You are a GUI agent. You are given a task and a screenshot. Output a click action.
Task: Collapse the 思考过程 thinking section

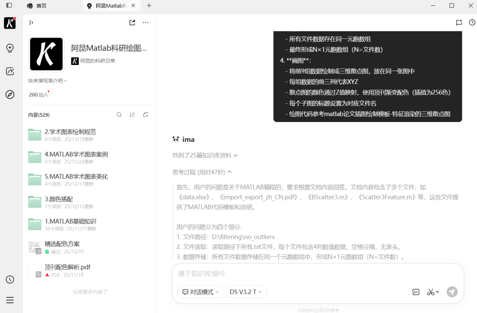(x=202, y=172)
